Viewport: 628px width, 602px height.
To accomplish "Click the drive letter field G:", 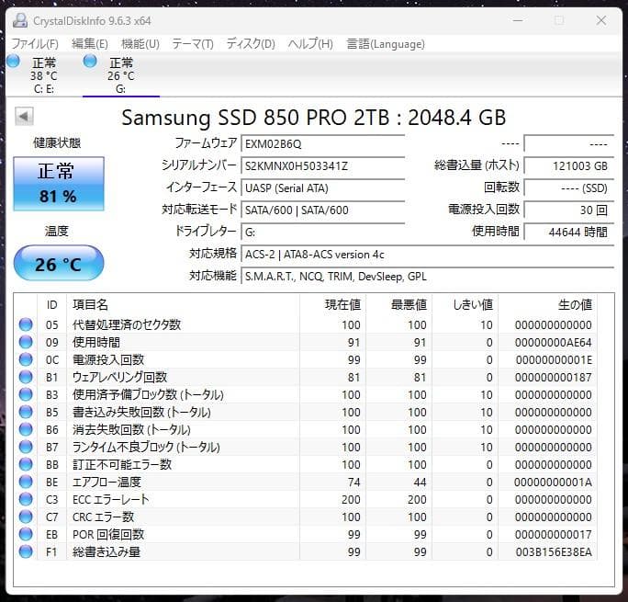I will coord(323,232).
